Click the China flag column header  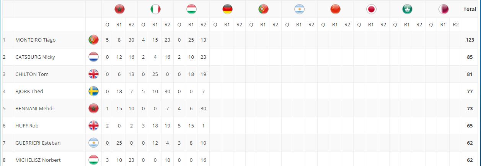[335, 9]
